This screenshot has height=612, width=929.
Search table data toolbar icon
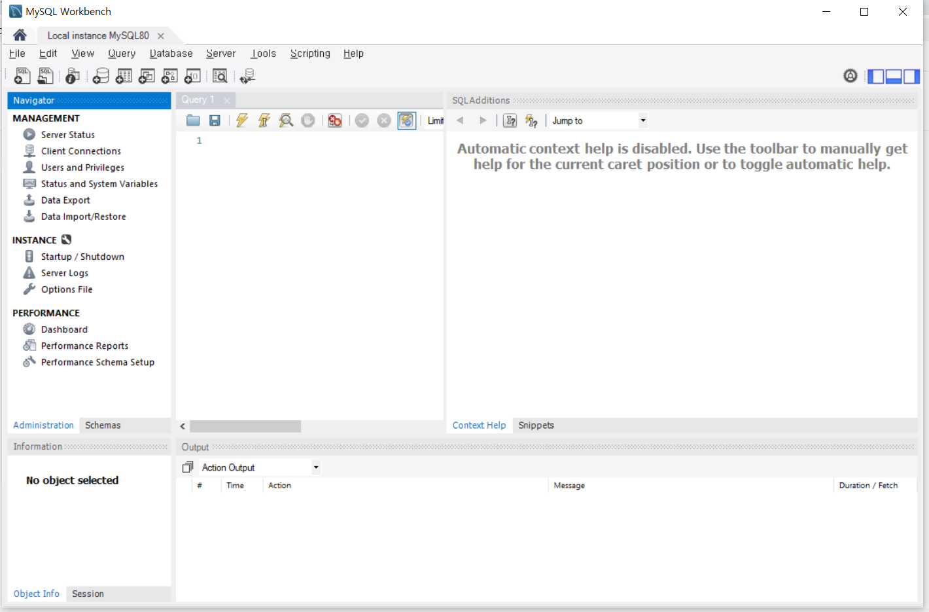pyautogui.click(x=220, y=76)
